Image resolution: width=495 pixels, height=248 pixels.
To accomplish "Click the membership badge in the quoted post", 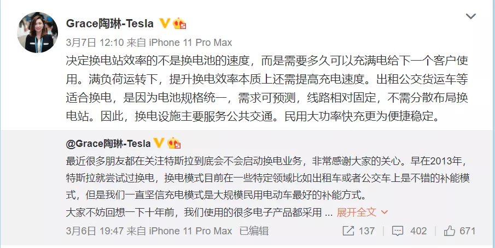I will 174,143.
